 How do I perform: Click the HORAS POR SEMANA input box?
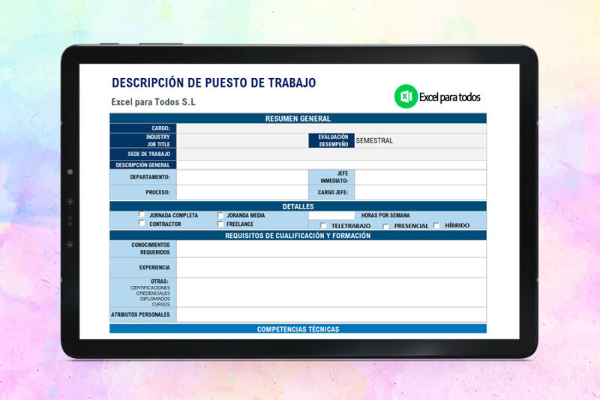[331, 215]
